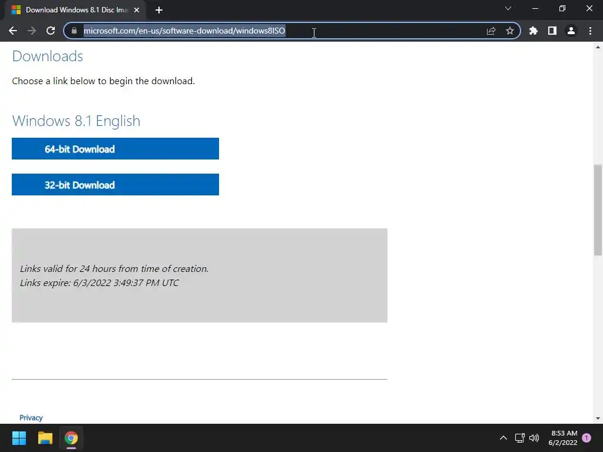Click 'Choose a link below' instruction text

pyautogui.click(x=104, y=81)
